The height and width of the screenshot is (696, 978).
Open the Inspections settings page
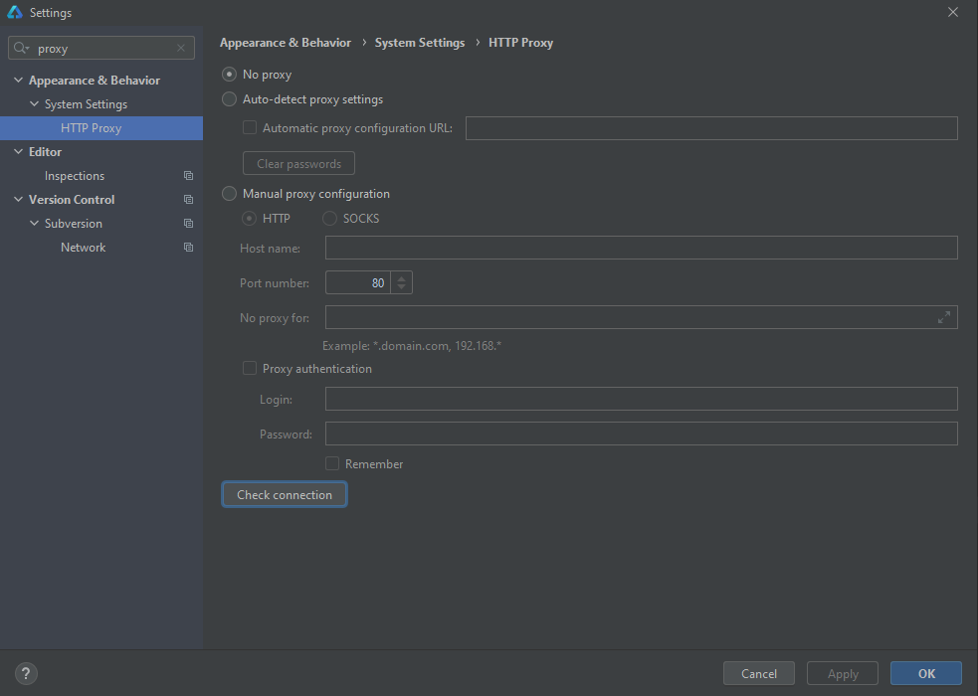pyautogui.click(x=75, y=176)
